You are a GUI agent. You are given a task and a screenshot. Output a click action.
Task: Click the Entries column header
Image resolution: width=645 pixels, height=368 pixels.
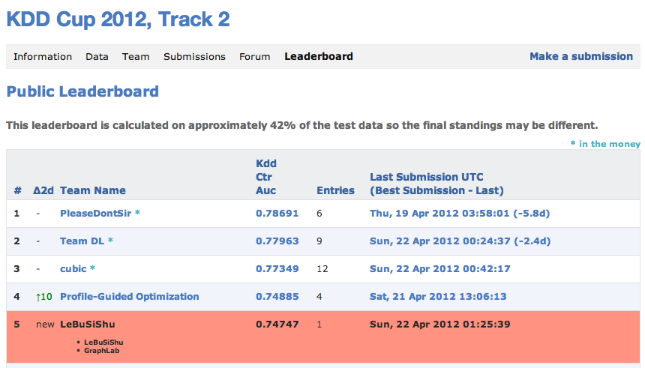pyautogui.click(x=335, y=190)
